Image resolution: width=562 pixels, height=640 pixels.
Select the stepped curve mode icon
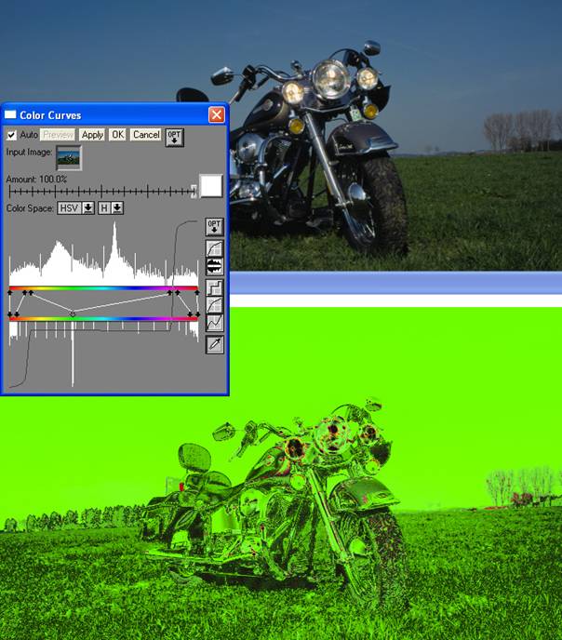coord(214,287)
